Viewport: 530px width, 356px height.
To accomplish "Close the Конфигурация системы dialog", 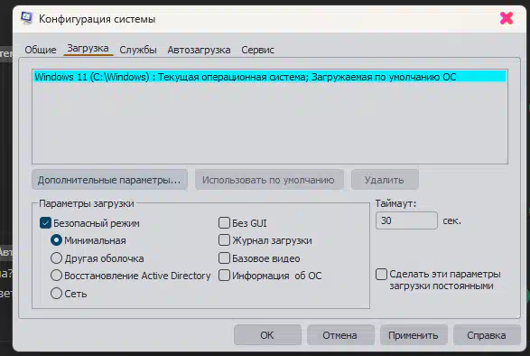I will [x=507, y=18].
